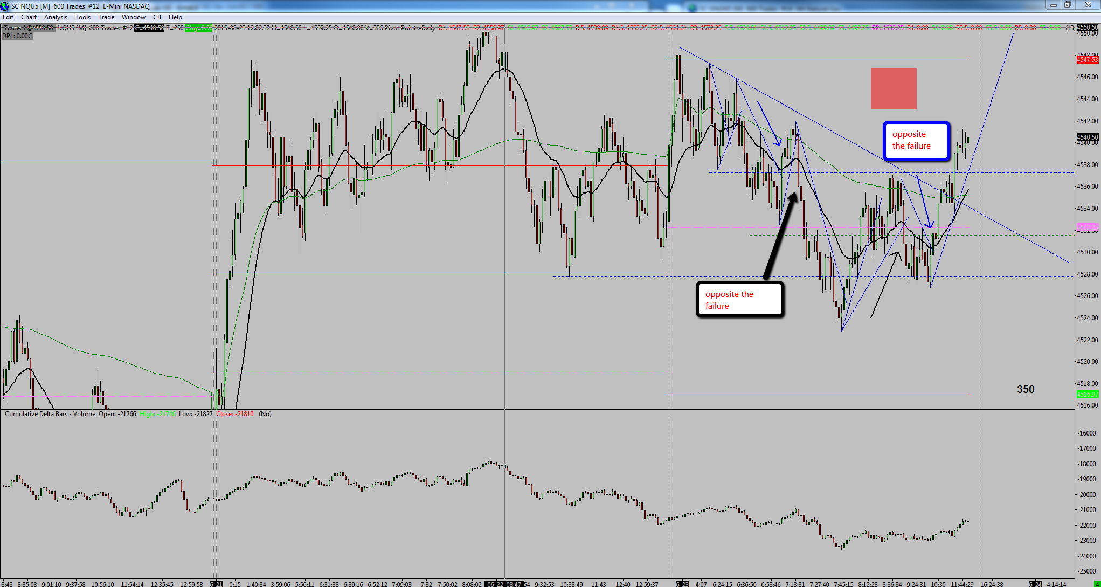
Task: Click the 'Trade: 1@4550.50' position label
Action: (28, 28)
